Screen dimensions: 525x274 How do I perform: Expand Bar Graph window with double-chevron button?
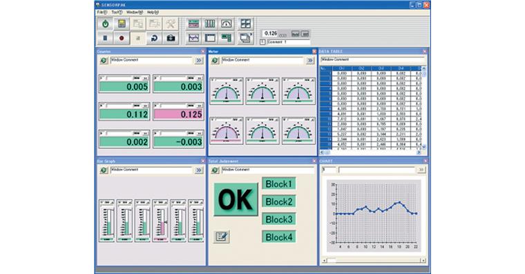199,170
